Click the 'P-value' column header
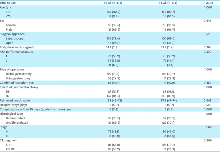Viewport: 223px width, 152px height. [208, 3]
